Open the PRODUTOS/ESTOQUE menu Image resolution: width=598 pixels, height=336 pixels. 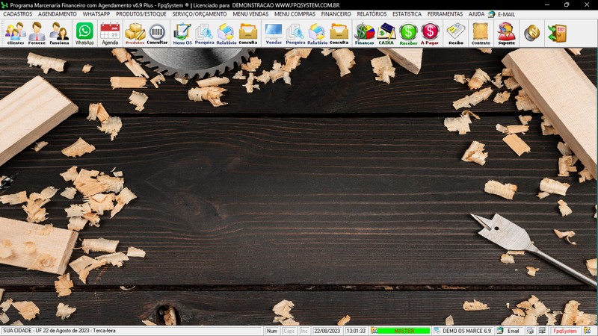[141, 14]
